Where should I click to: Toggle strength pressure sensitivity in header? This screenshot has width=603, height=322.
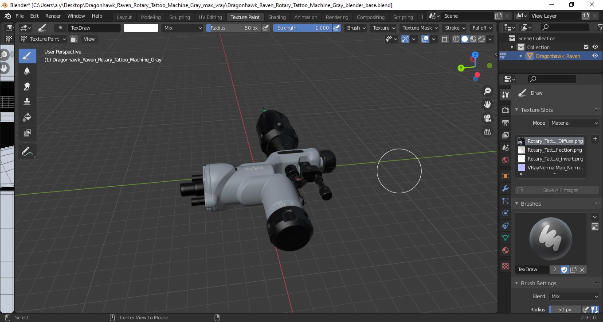[x=337, y=28]
